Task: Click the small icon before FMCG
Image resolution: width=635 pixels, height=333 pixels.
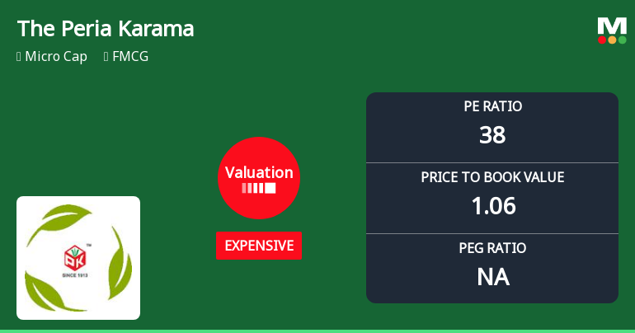Action: tap(106, 57)
